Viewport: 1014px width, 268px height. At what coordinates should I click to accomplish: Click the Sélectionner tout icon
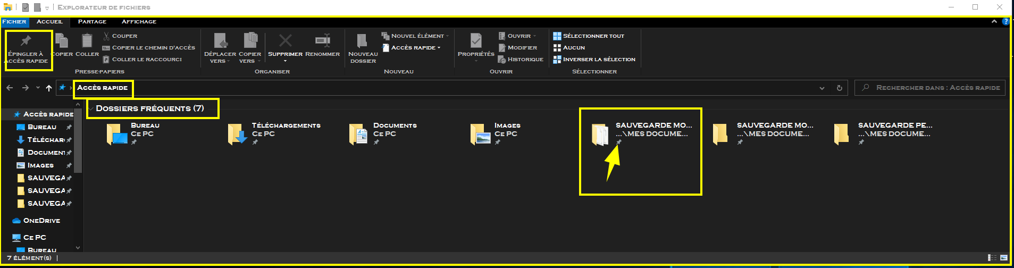pyautogui.click(x=557, y=36)
